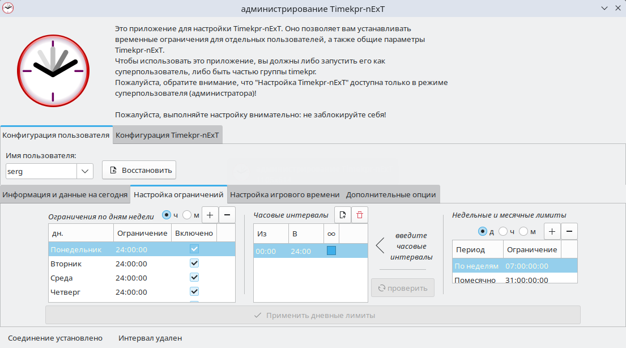Screen dimensions: 626x348
Task: Click weekly limit value 07:00:00:00
Action: pyautogui.click(x=527, y=266)
